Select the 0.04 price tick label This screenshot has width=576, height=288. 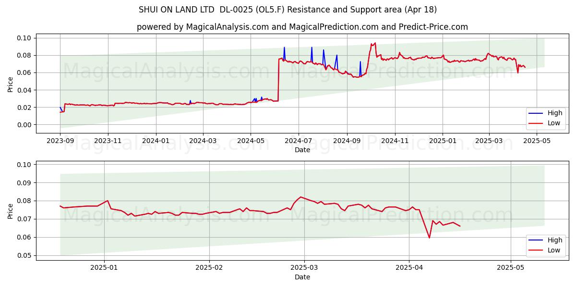(24, 90)
